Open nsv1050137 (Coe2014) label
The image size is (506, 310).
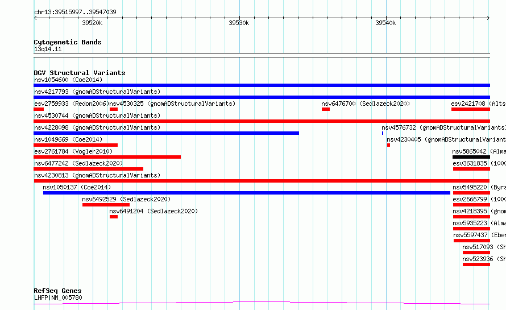(x=77, y=187)
